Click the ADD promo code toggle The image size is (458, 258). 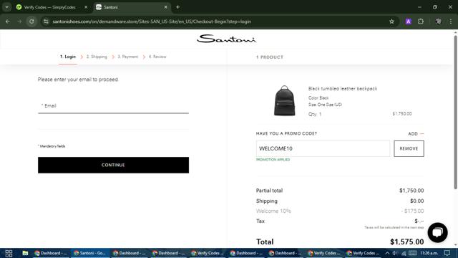pyautogui.click(x=416, y=134)
